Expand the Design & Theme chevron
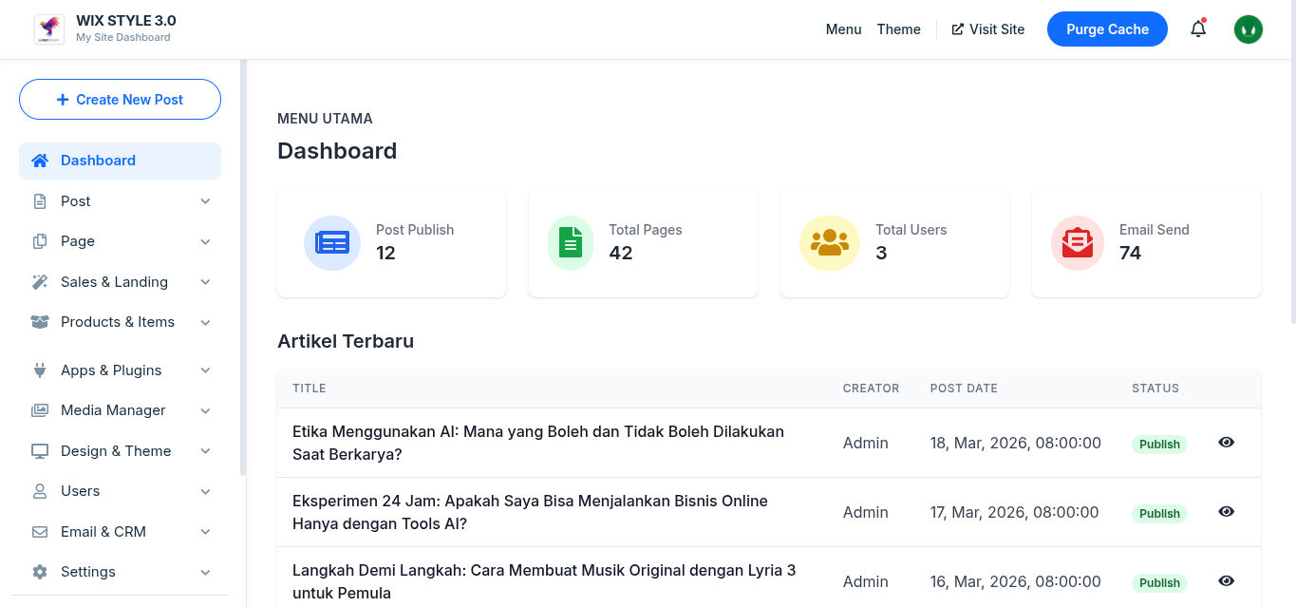The height and width of the screenshot is (607, 1296). coord(205,451)
